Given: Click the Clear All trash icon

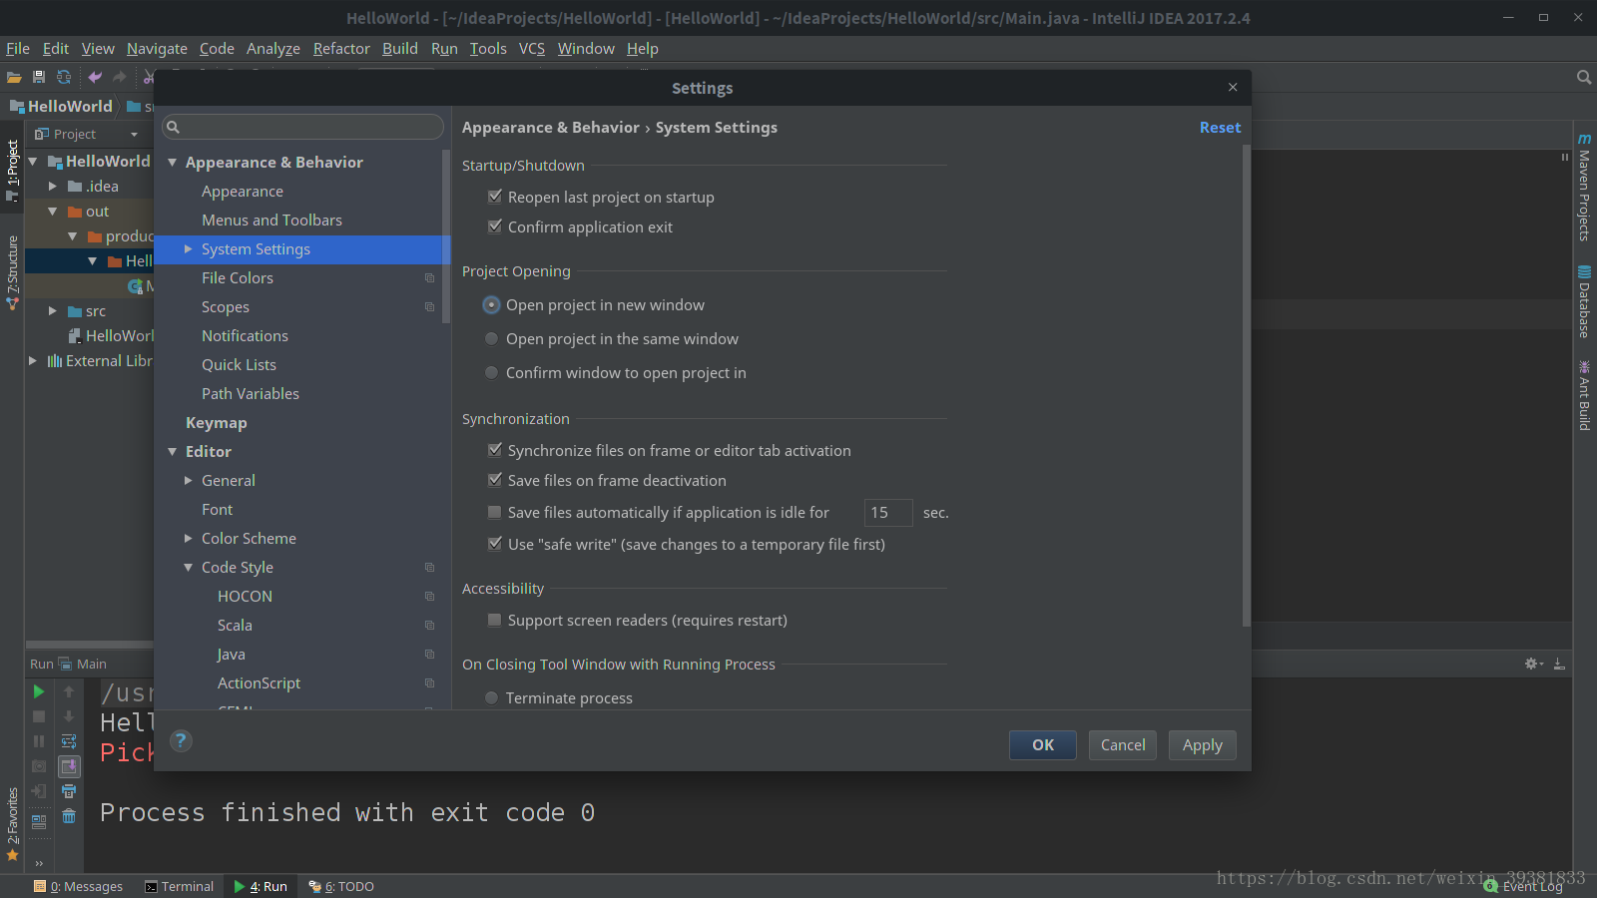Looking at the screenshot, I should tap(69, 816).
